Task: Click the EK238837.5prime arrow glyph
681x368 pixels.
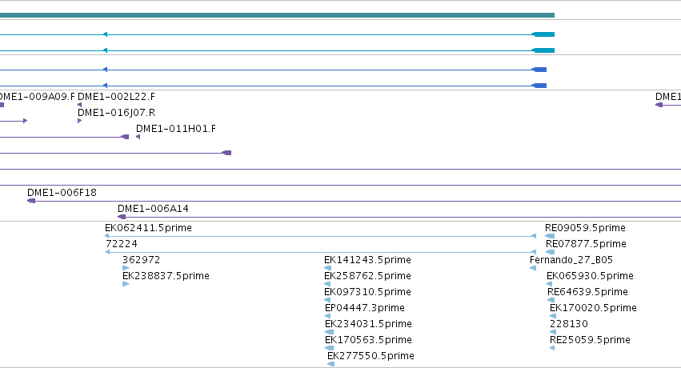Action: point(126,284)
